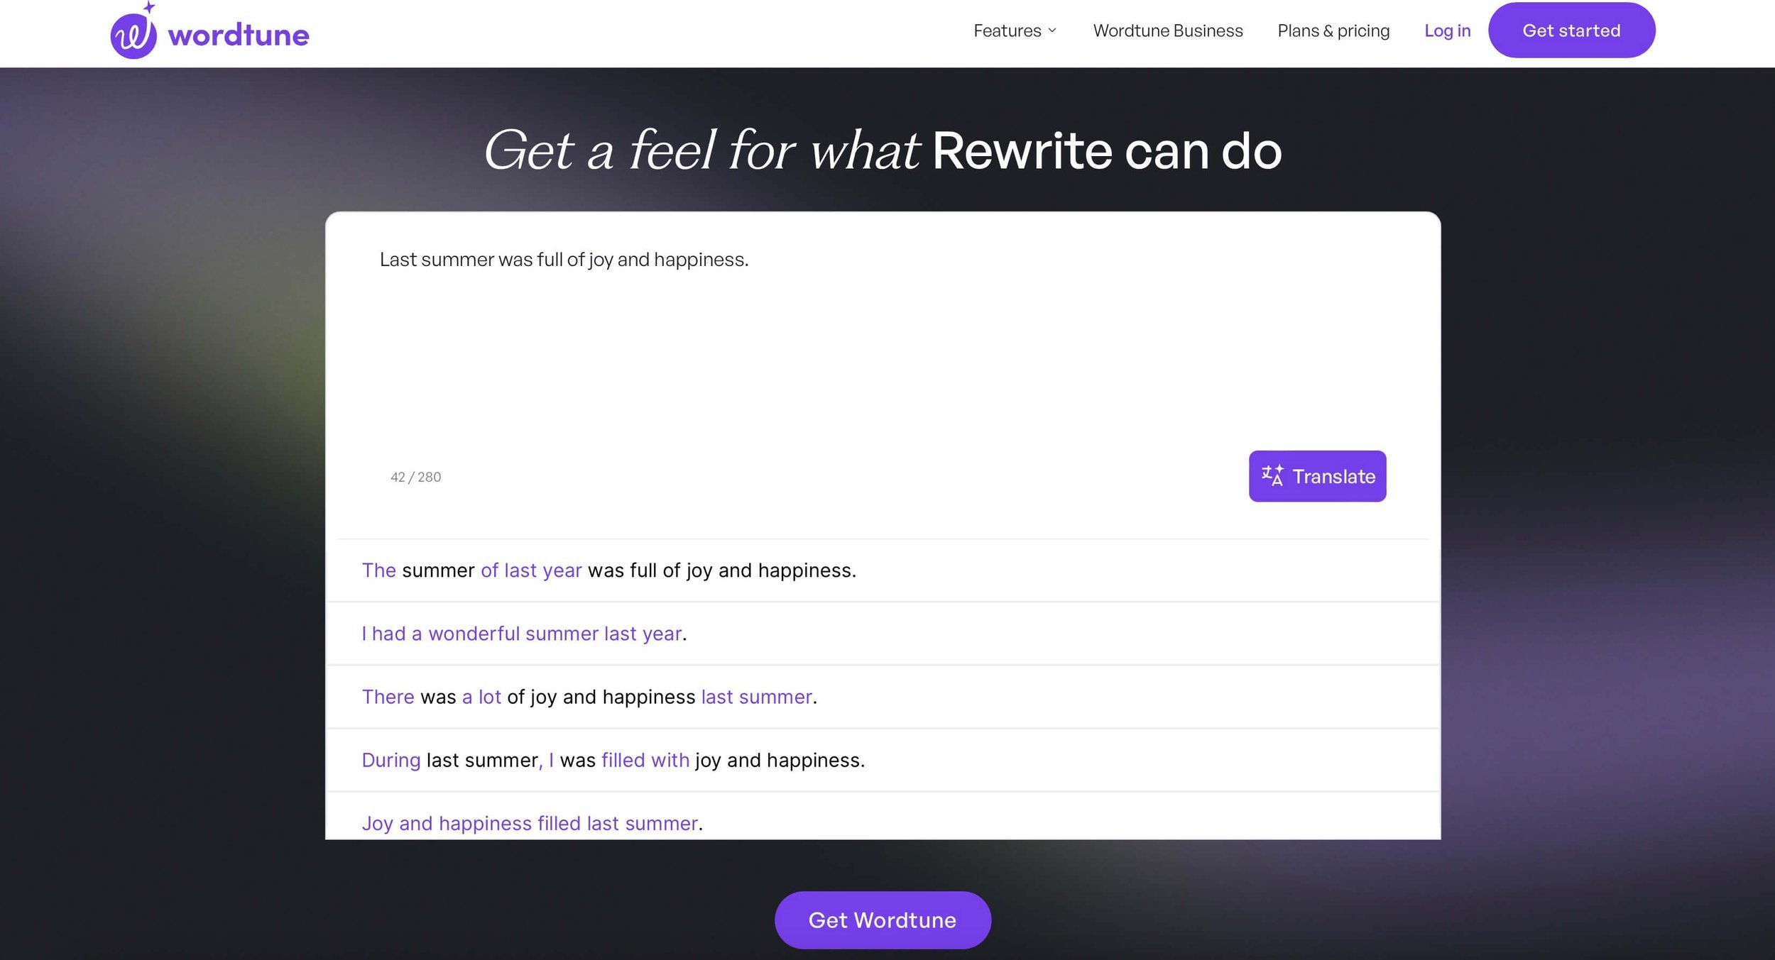Image resolution: width=1775 pixels, height=960 pixels.
Task: Choose 'Joy and happiness filled last summer'
Action: click(x=532, y=823)
